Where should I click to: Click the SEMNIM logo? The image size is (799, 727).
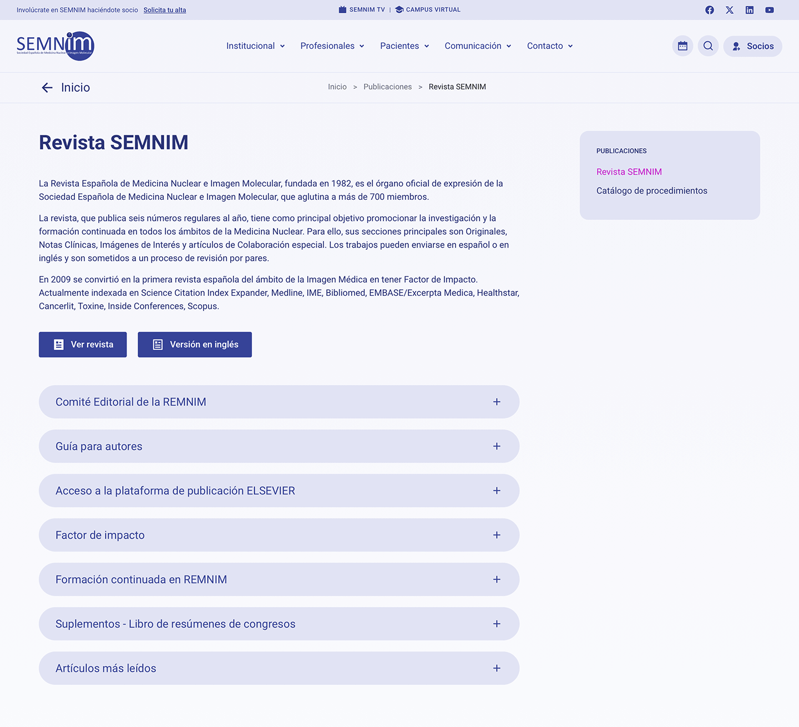(x=55, y=46)
